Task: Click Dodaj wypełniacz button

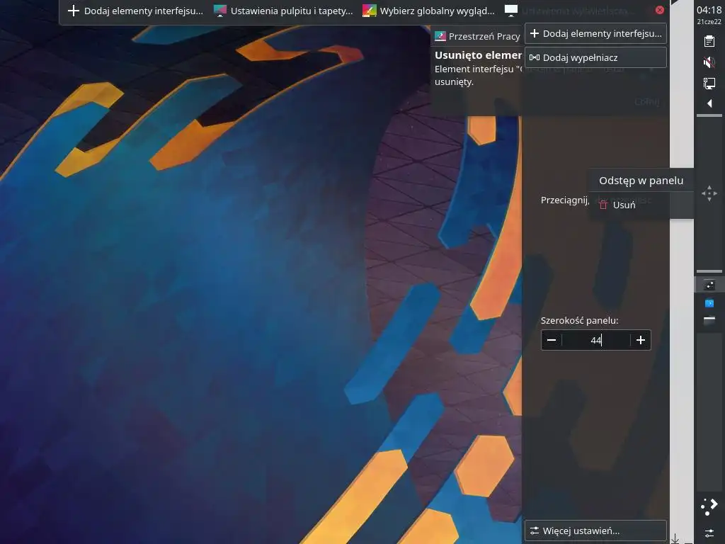Action: point(595,57)
